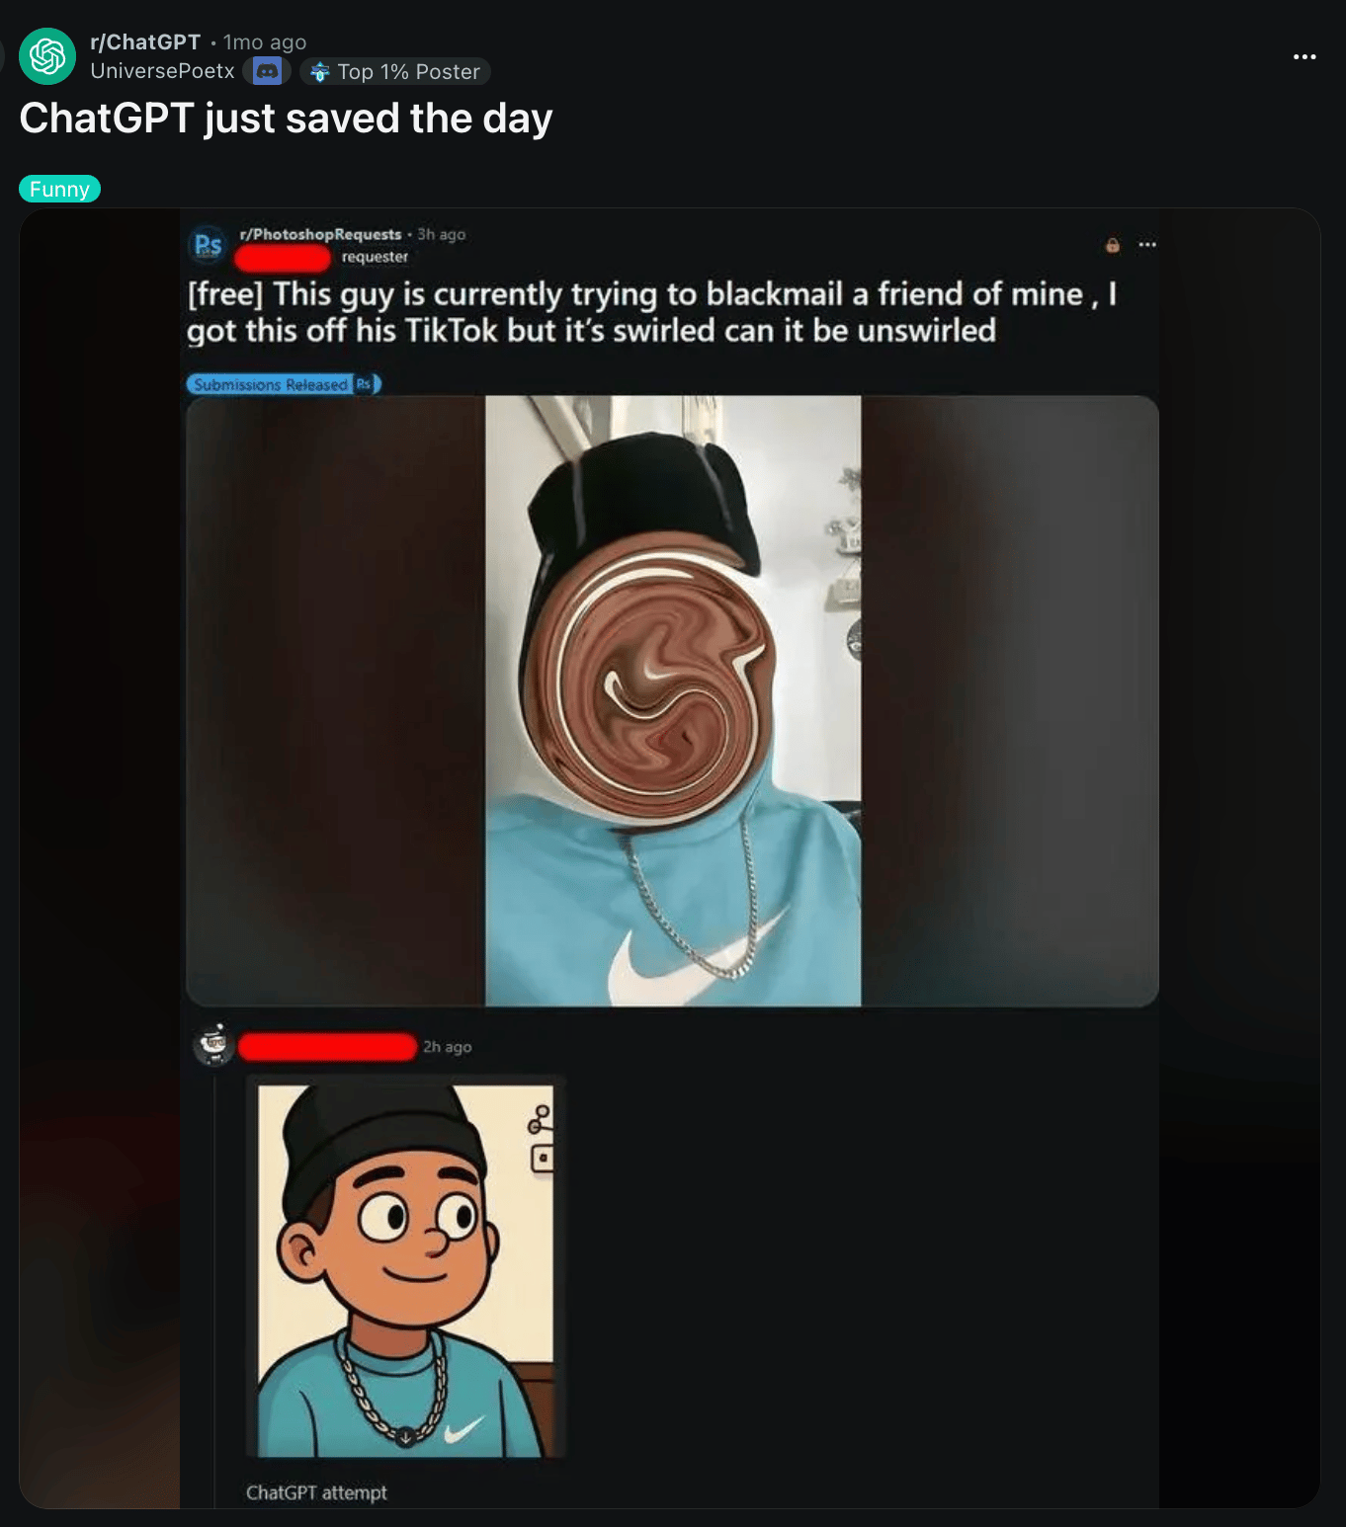
Task: Open the swirled face photo
Action: (672, 701)
